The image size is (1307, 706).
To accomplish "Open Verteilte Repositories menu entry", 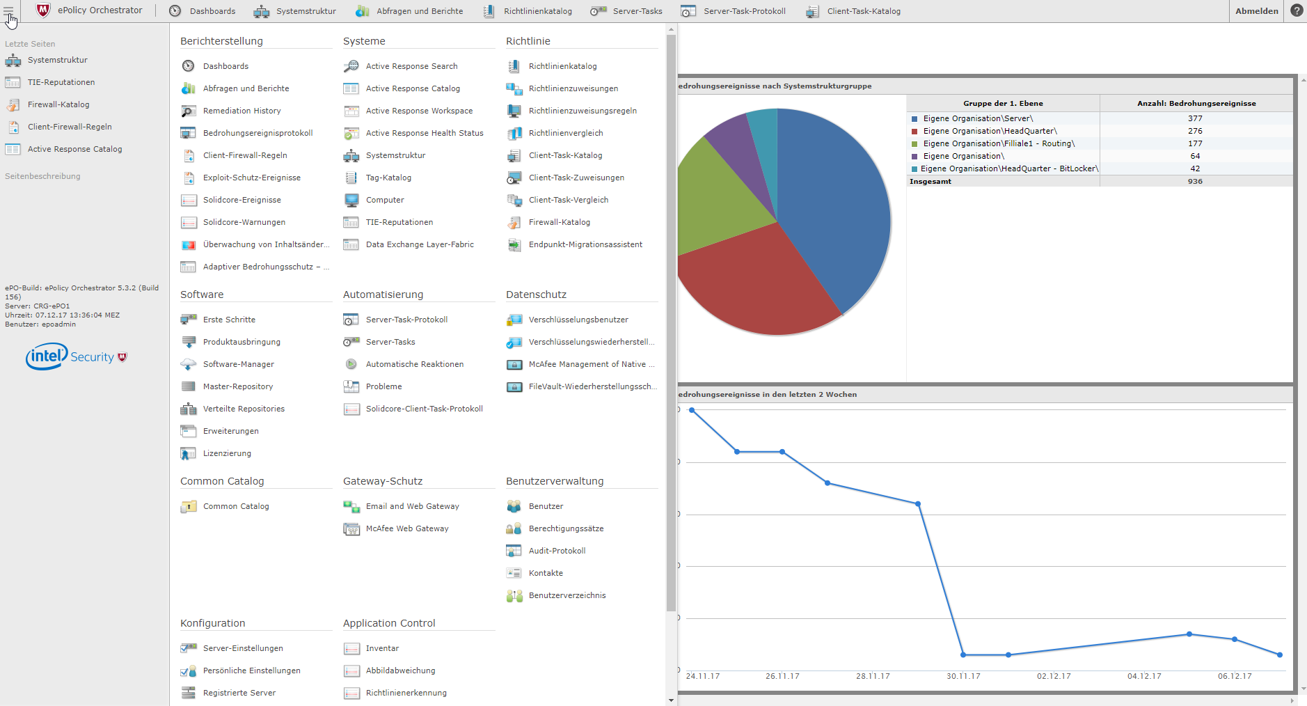I will click(x=244, y=409).
